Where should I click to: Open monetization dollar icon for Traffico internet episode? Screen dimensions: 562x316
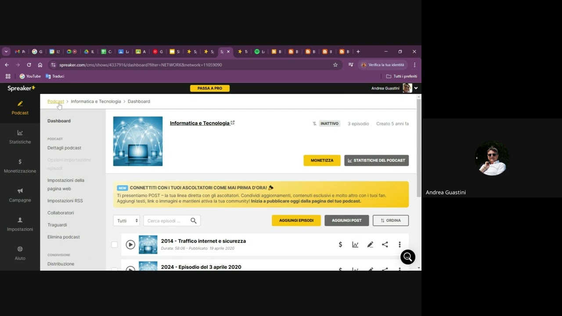[340, 244]
